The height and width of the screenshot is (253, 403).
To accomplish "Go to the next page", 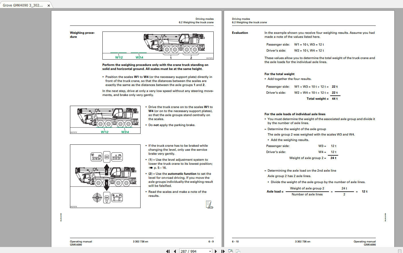I will point(216,251).
